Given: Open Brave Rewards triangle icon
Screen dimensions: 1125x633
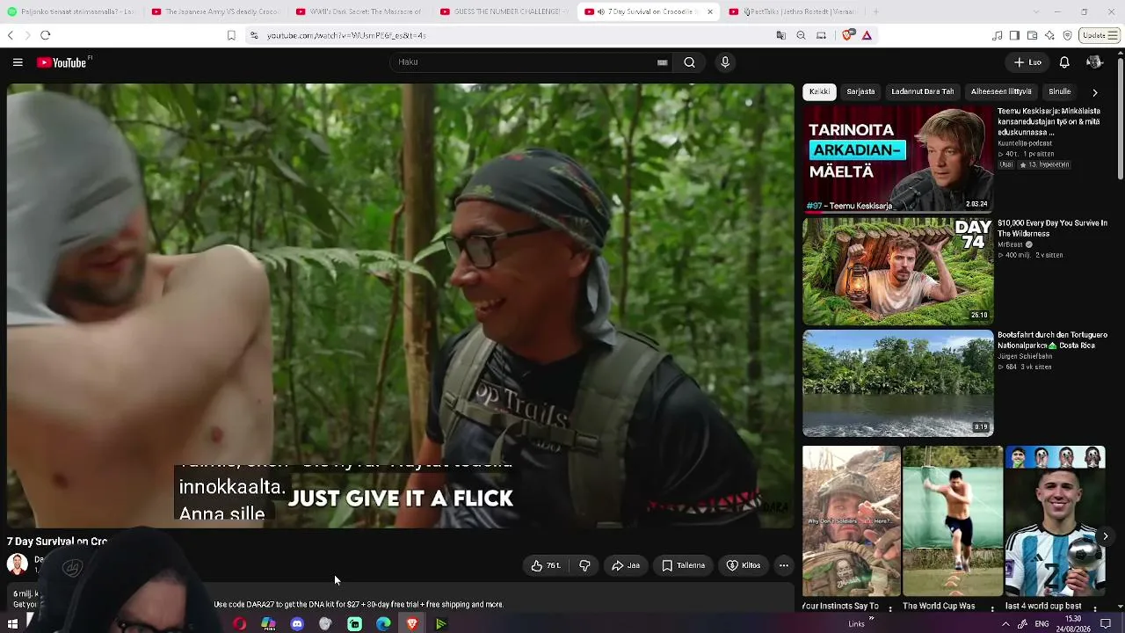Looking at the screenshot, I should coord(867,35).
